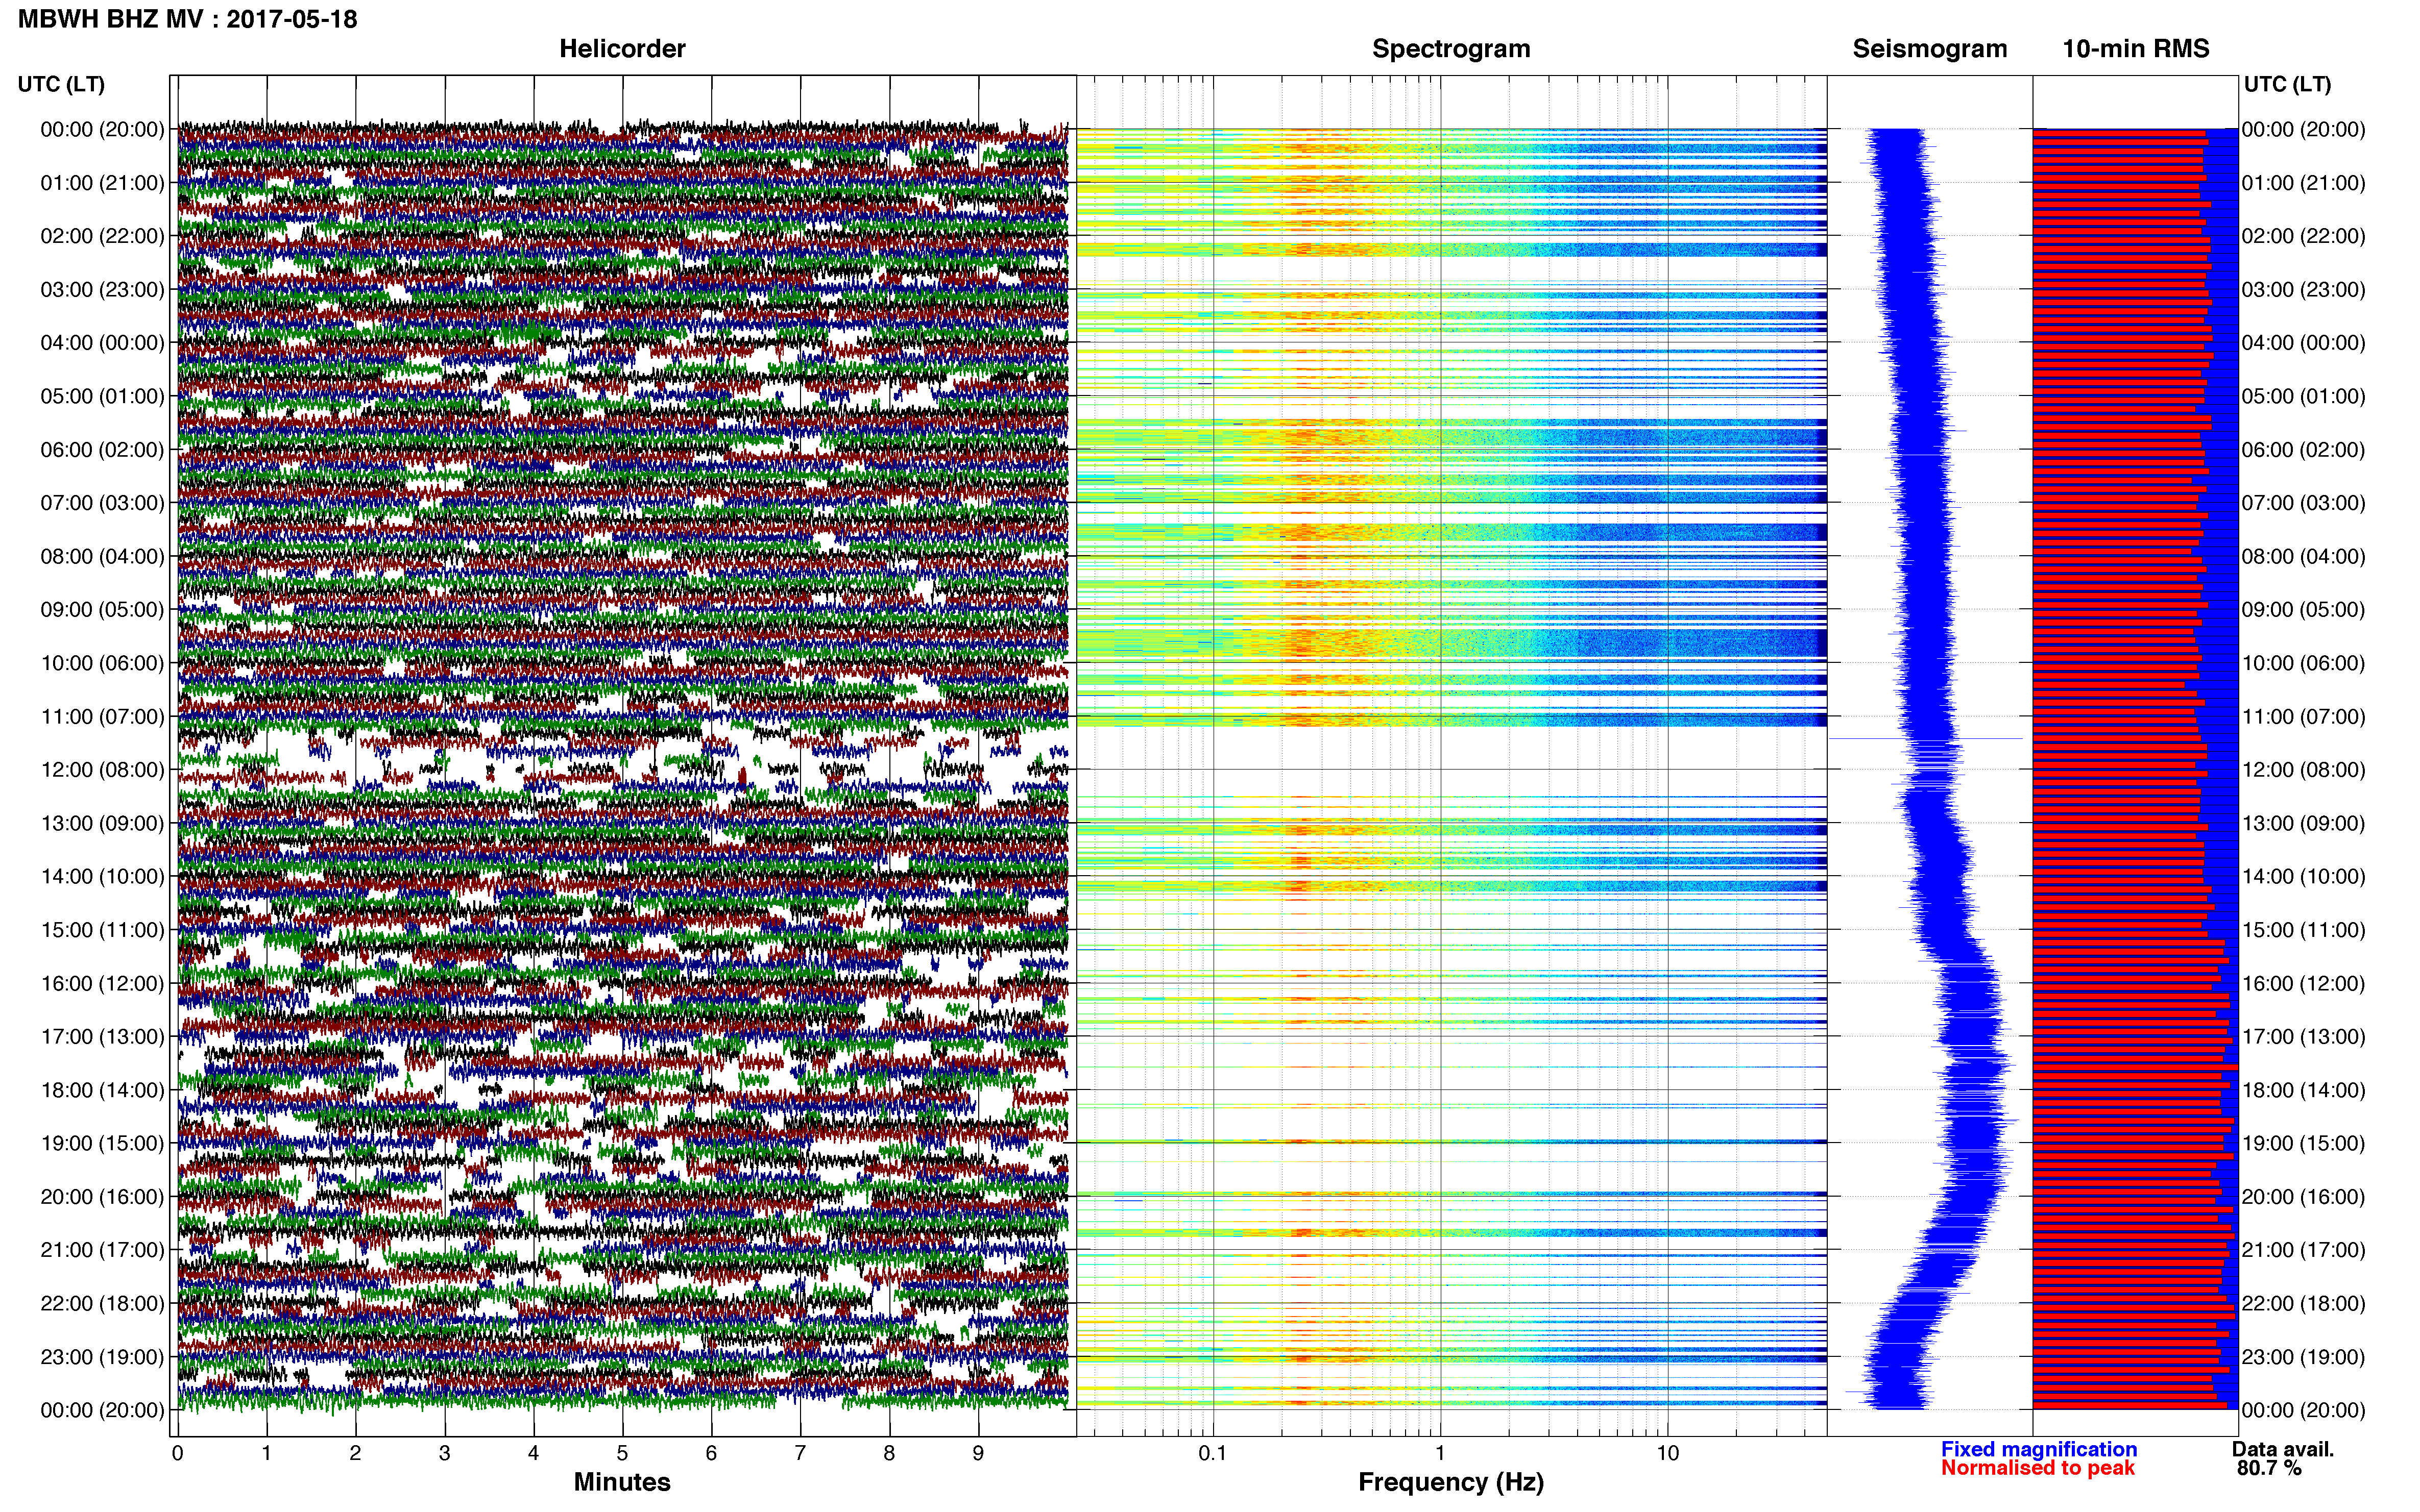This screenshot has width=2420, height=1512.
Task: Click 17:00 (13:00) label right of RMS panel
Action: pyautogui.click(x=2304, y=1037)
